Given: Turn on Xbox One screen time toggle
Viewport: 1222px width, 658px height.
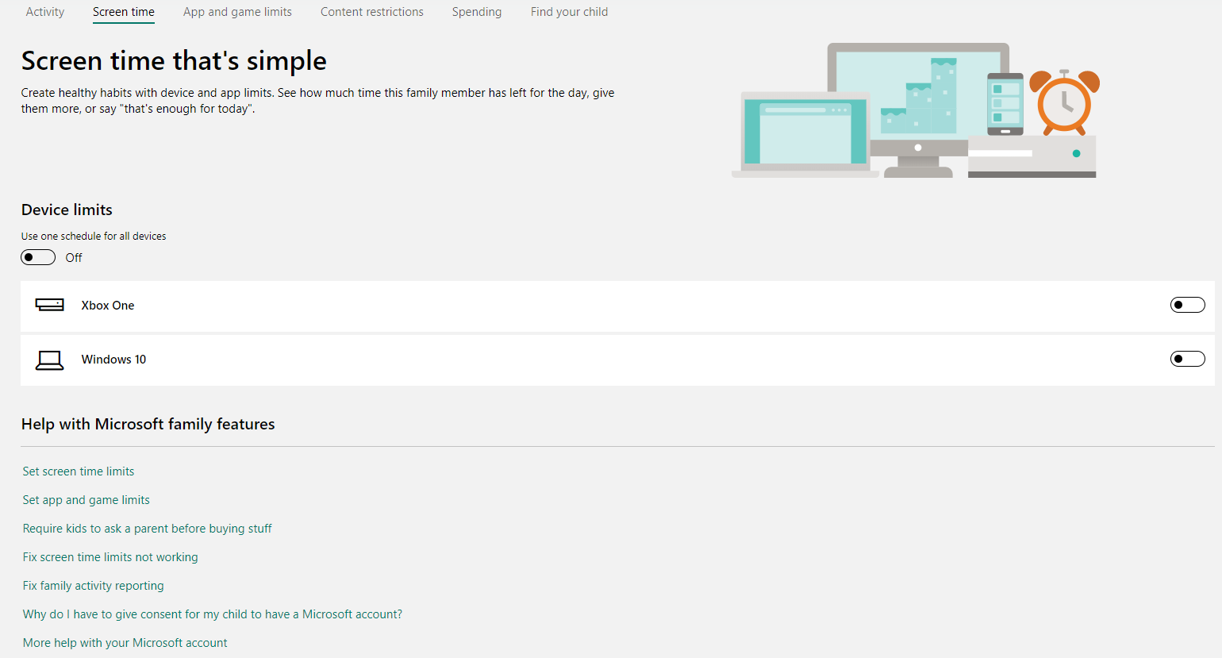Looking at the screenshot, I should (x=1187, y=305).
